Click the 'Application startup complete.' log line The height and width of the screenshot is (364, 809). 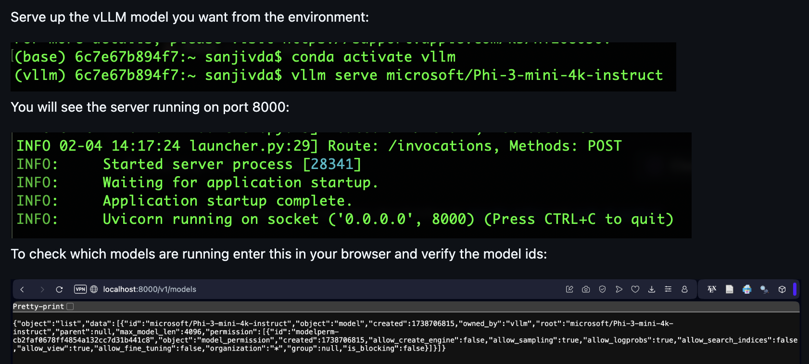click(227, 201)
